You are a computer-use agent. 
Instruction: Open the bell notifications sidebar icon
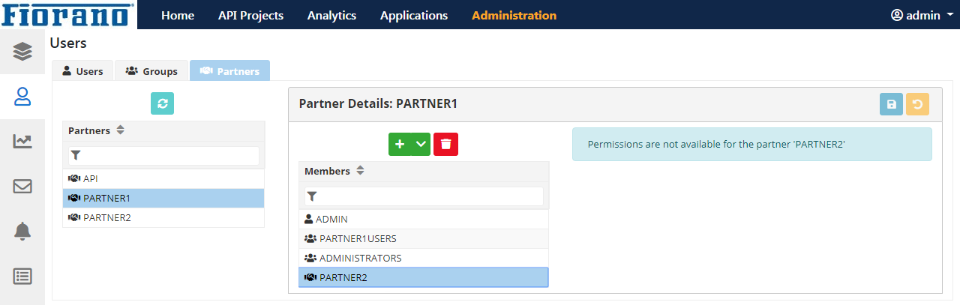[x=22, y=231]
